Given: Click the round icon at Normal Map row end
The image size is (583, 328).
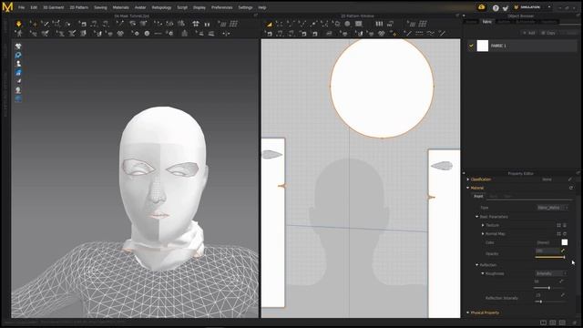Looking at the screenshot, I should [x=565, y=234].
